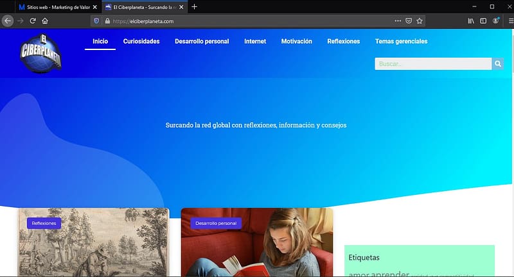Viewport: 514px width, 277px height.
Task: Click the search magnifier button
Action: 498,63
